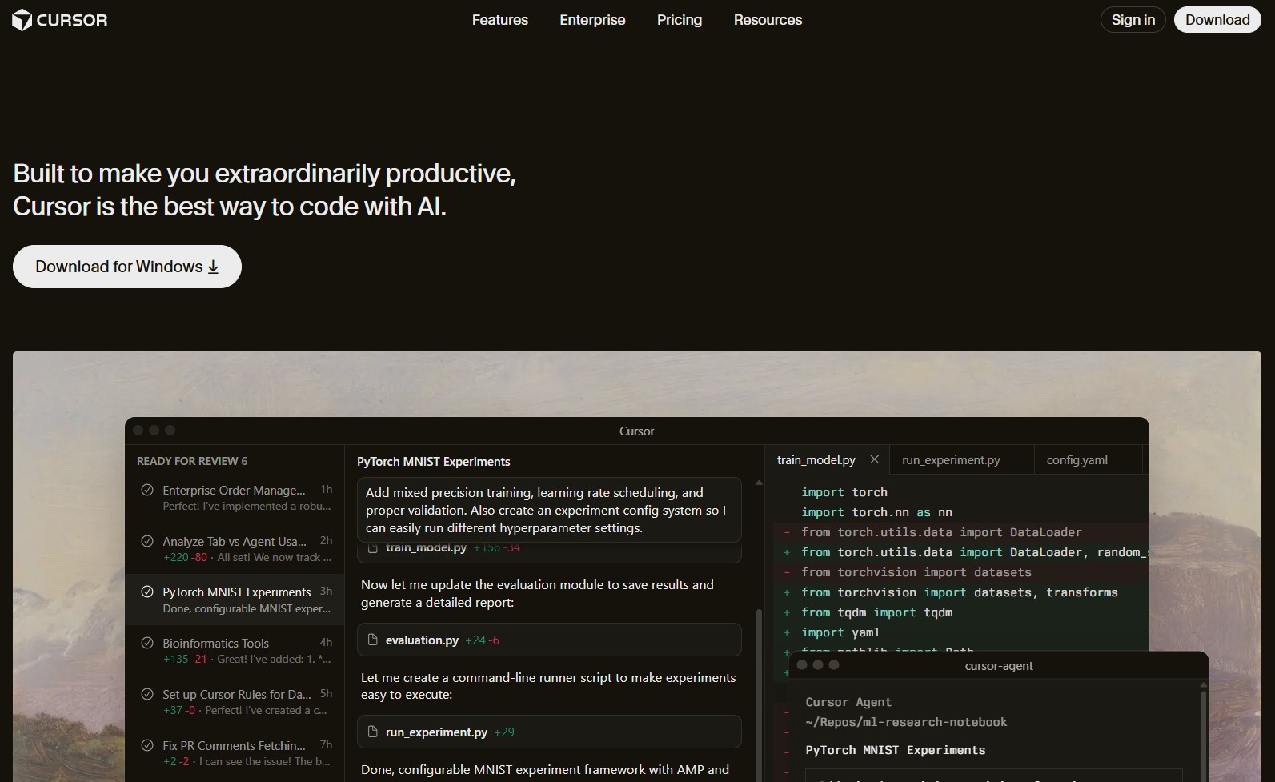This screenshot has height=782, width=1275.
Task: Click ~/Repos/ml-research-notebook path in agent window
Action: tap(906, 722)
